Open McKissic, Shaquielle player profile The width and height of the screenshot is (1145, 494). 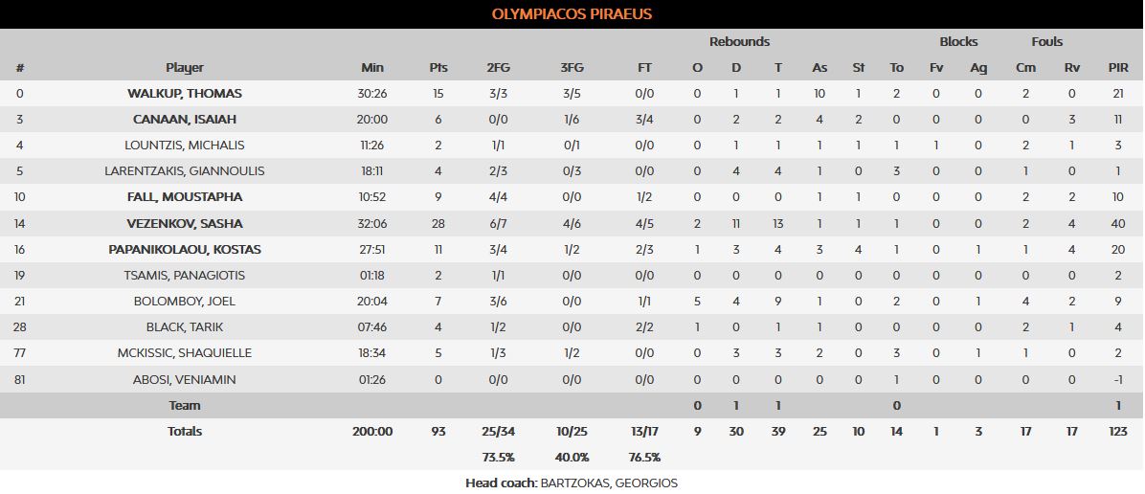point(185,353)
